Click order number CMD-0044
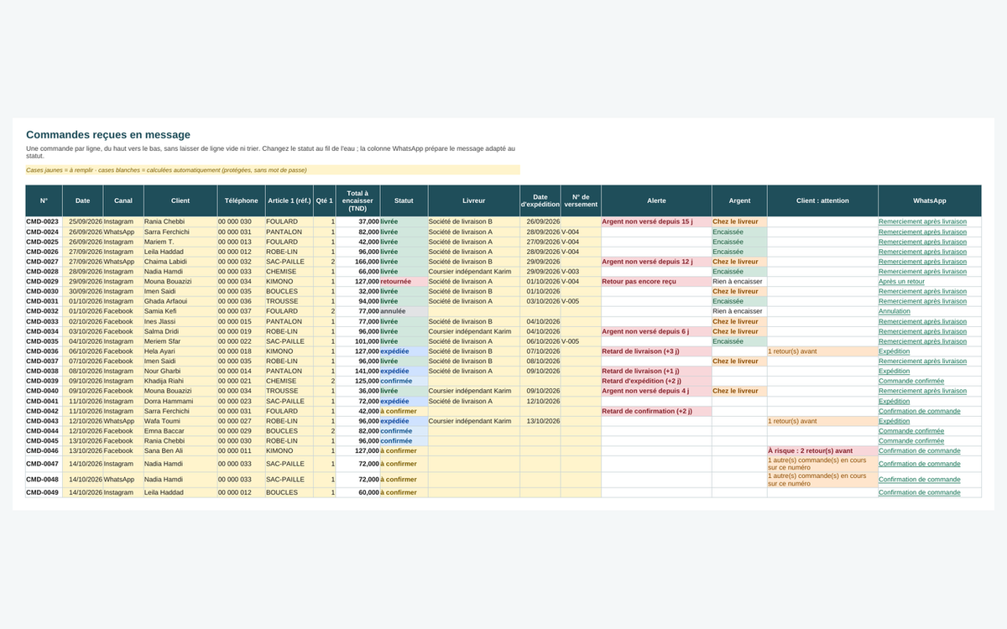 [44, 431]
